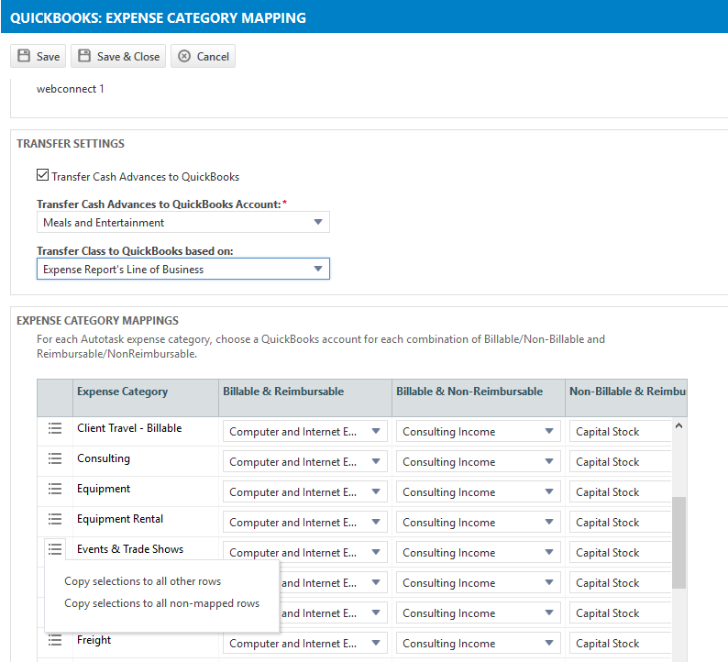Open row menu icon for Equipment Rental
Viewport: 728px width, 662px height.
(x=55, y=519)
